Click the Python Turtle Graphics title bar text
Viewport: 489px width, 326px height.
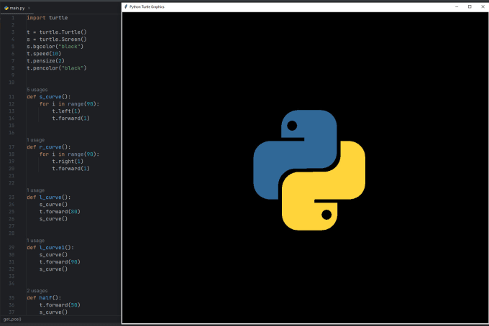click(x=147, y=6)
